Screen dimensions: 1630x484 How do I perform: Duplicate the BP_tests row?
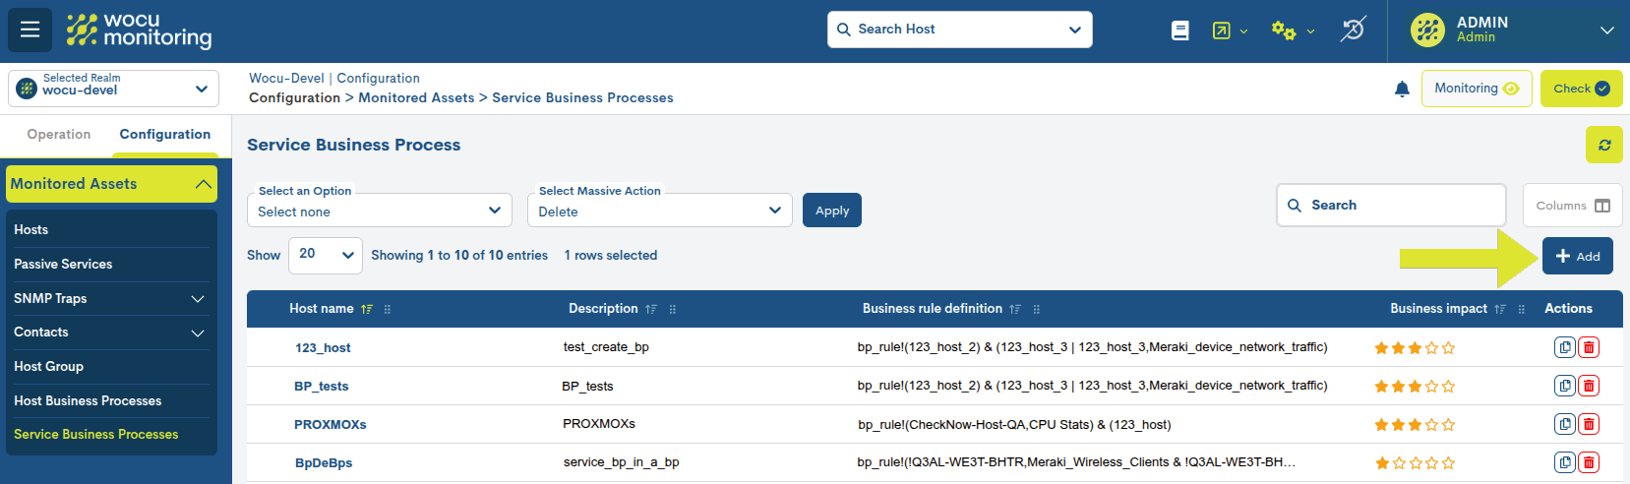(x=1565, y=386)
